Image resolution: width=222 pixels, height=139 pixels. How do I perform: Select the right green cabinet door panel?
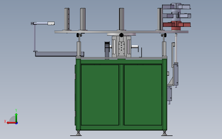tap(143, 95)
